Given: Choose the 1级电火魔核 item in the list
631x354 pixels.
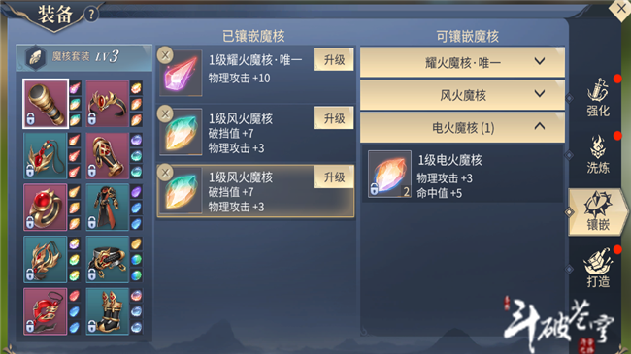Looking at the screenshot, I should (462, 175).
